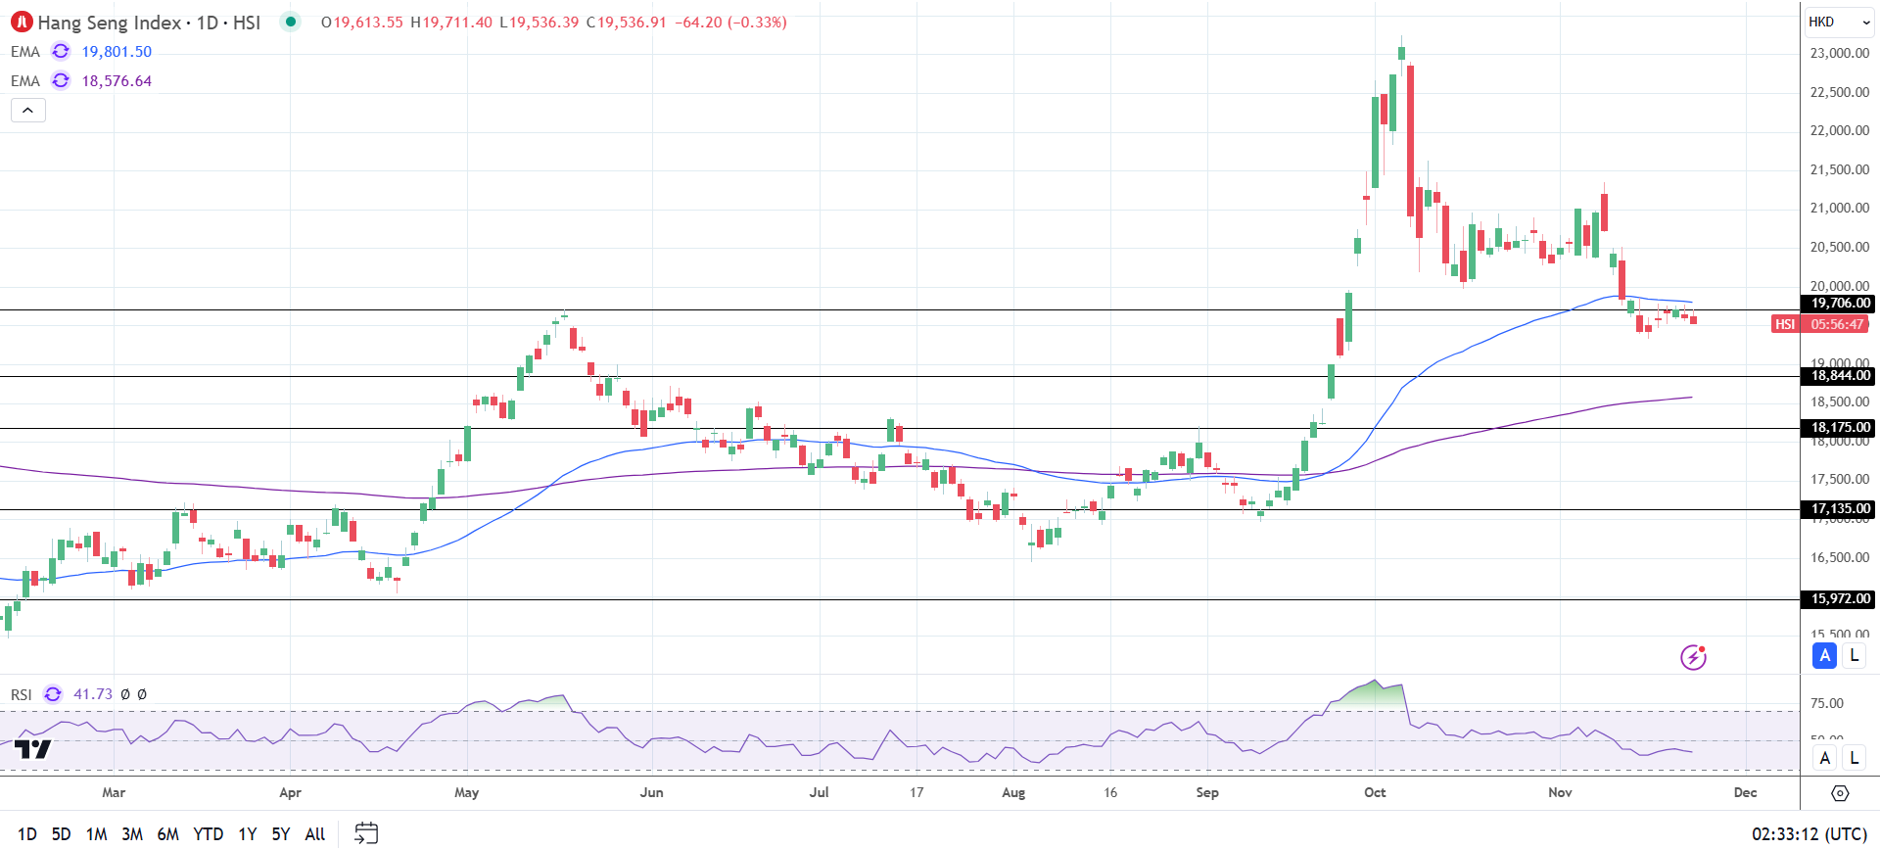Click the purple lightning alert icon

click(1693, 657)
